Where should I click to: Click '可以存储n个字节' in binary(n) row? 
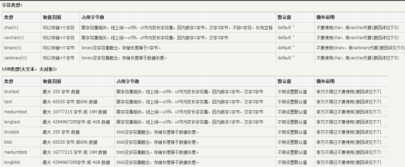(x=58, y=48)
